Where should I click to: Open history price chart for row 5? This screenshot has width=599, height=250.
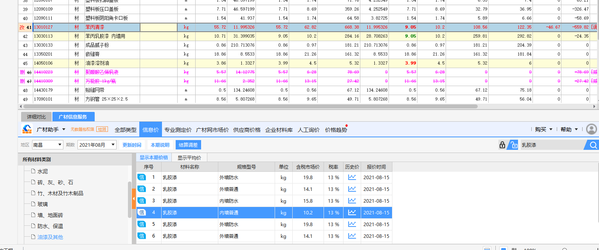[352, 224]
